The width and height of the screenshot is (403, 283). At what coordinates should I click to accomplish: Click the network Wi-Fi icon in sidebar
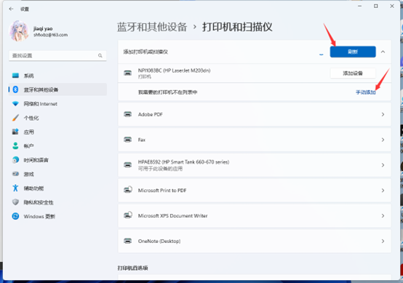click(15, 103)
